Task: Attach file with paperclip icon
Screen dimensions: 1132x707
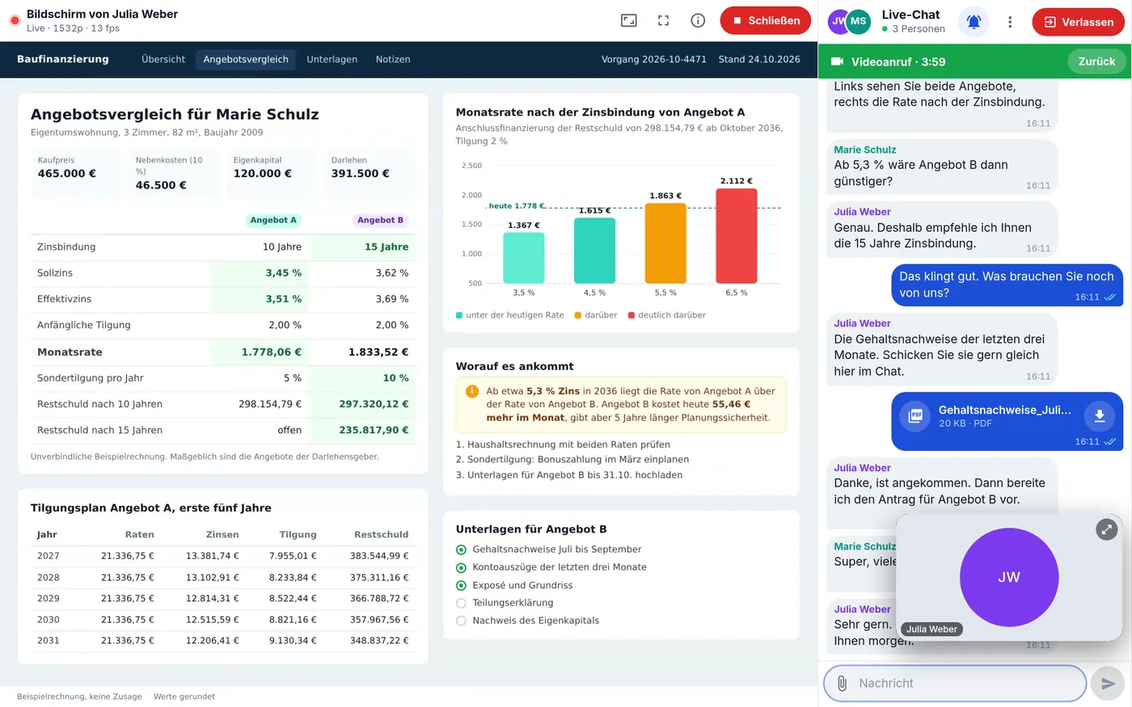Action: point(842,684)
